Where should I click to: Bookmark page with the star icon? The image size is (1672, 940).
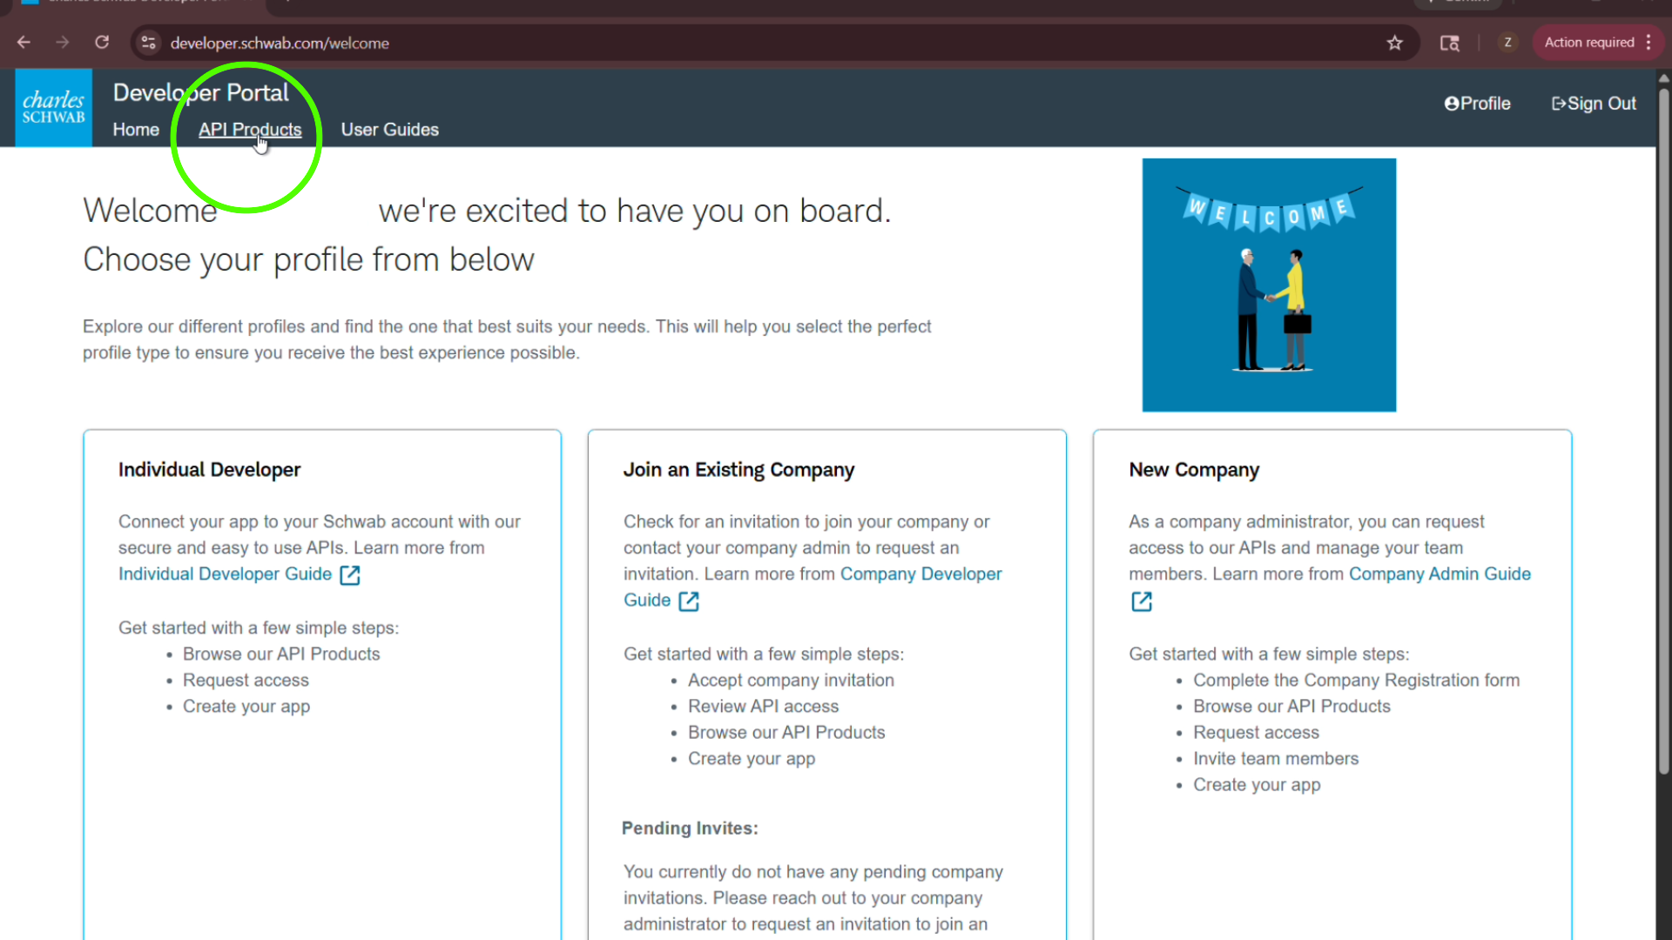pyautogui.click(x=1394, y=43)
